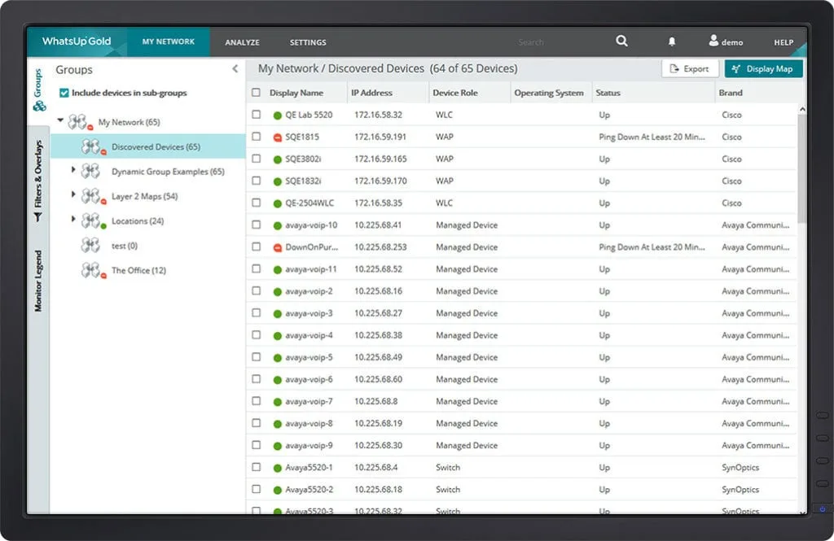The image size is (834, 541).
Task: Click green status icon for SQE3802i
Action: 277,159
